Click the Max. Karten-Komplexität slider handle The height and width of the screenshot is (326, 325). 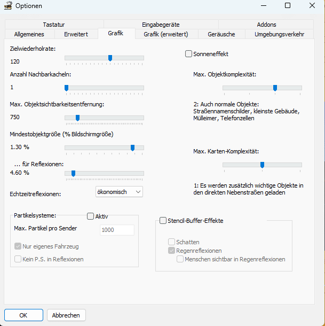262,165
